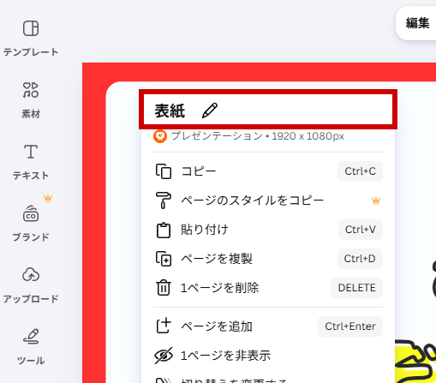Open the アップロード uploads panel
436x383 pixels.
click(x=31, y=285)
